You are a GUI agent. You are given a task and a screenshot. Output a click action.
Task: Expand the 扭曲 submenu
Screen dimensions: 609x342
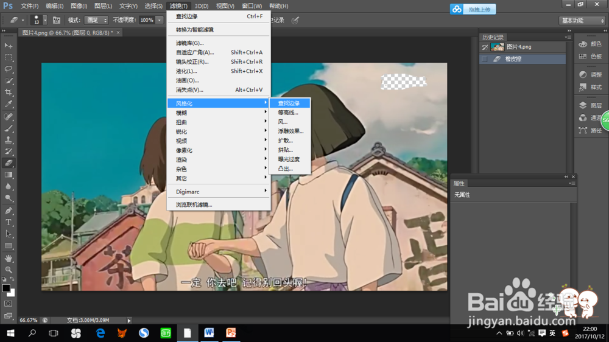[x=218, y=122]
